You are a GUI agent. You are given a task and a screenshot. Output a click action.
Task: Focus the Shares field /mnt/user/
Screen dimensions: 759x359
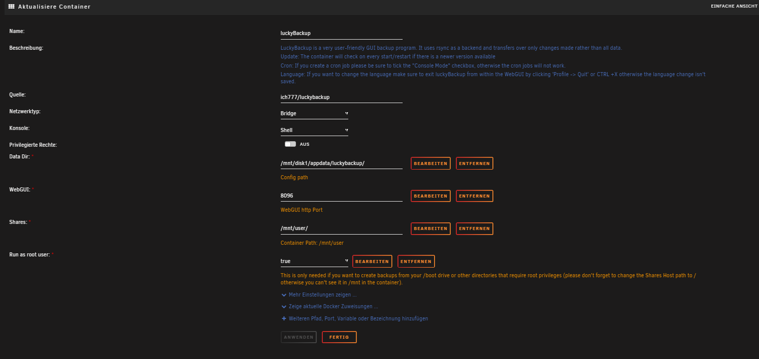(x=342, y=229)
